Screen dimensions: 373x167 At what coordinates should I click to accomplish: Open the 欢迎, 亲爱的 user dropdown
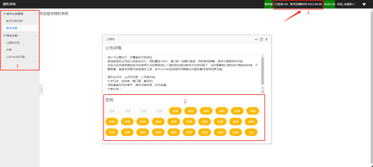(346, 4)
